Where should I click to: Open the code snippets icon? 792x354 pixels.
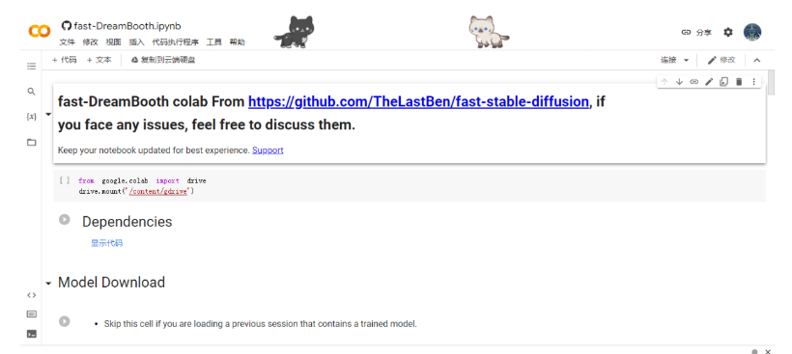[x=31, y=295]
